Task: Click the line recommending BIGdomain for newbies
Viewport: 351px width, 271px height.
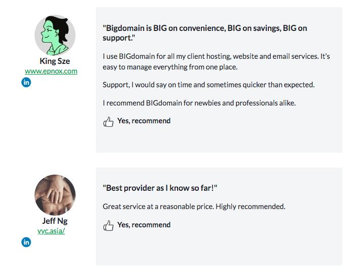Action: coord(199,103)
